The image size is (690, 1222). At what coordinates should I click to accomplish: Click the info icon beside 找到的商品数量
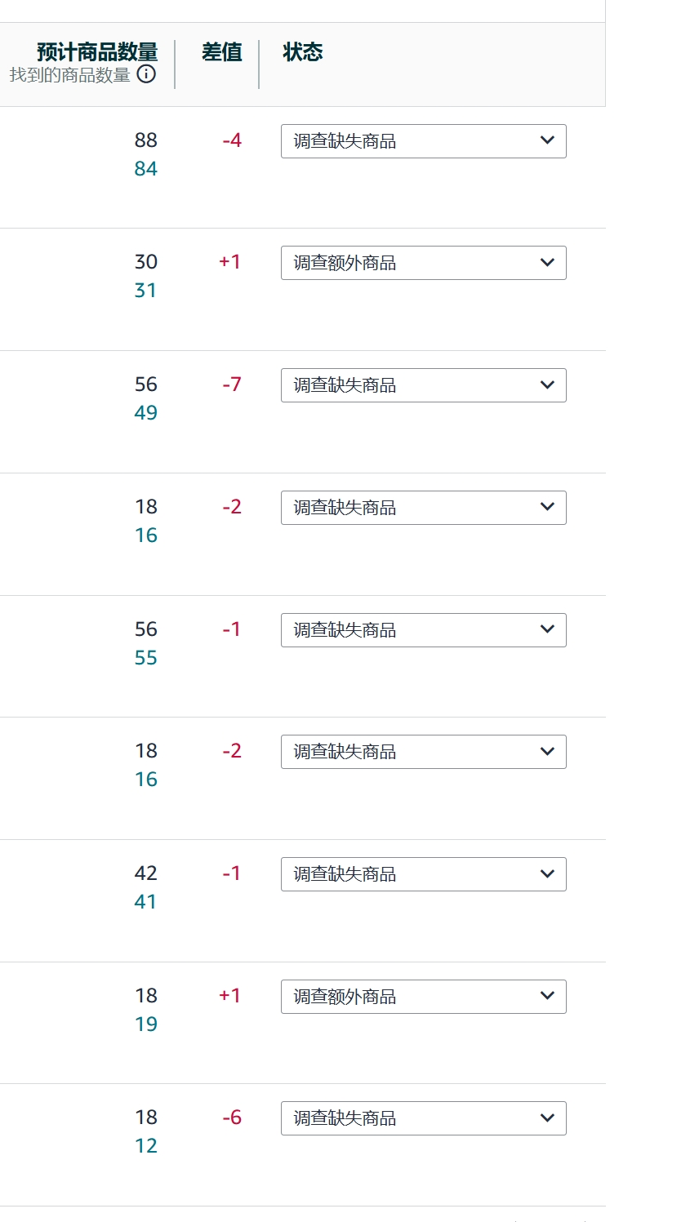pyautogui.click(x=146, y=74)
